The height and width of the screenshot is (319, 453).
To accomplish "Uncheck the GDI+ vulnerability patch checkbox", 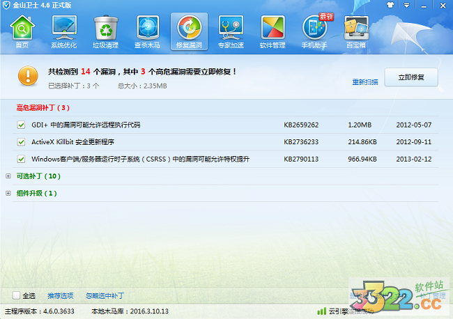I will tap(21, 125).
